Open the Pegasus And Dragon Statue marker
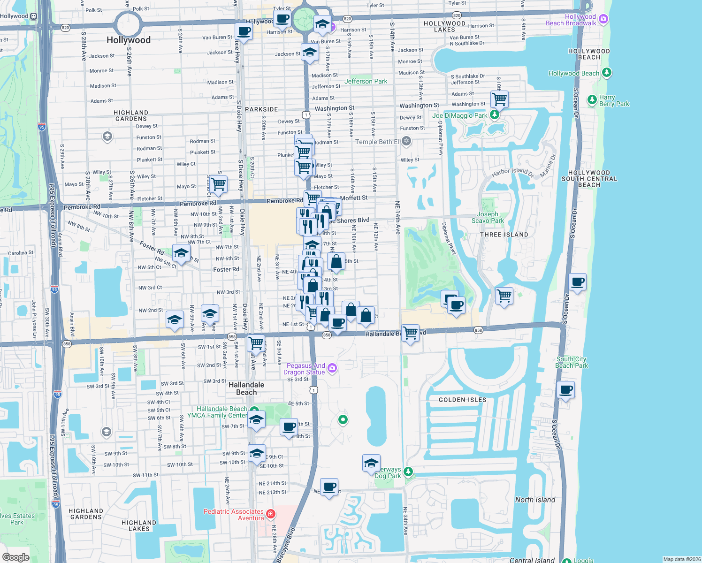This screenshot has width=702, height=563. [x=332, y=369]
